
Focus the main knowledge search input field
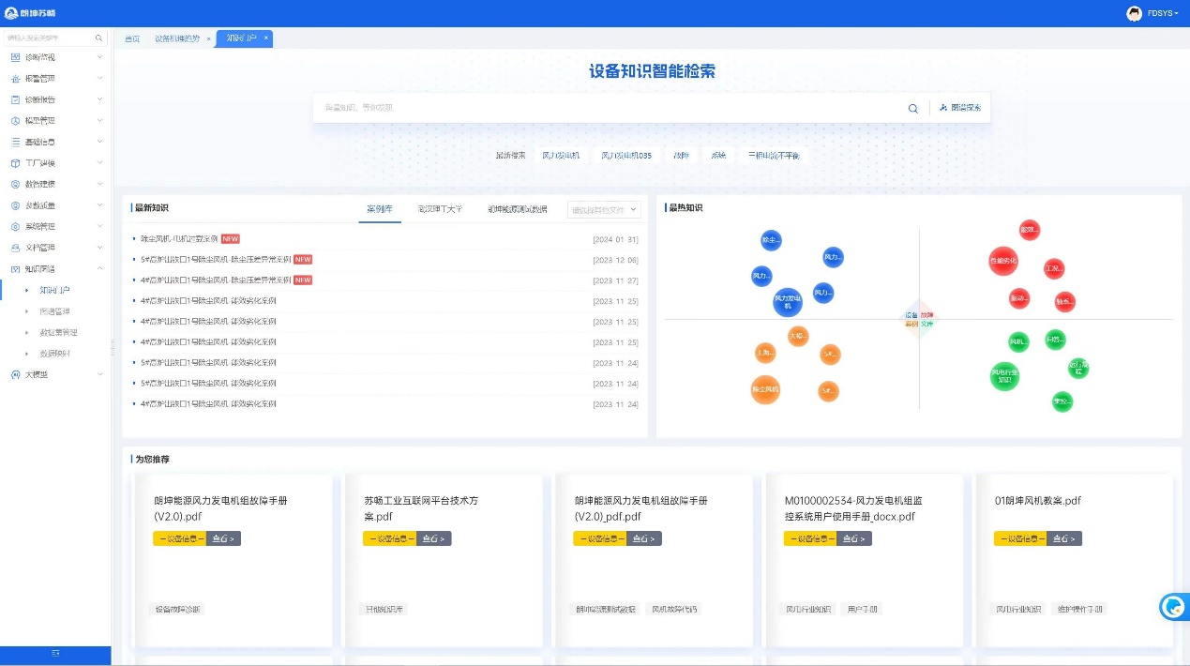610,108
